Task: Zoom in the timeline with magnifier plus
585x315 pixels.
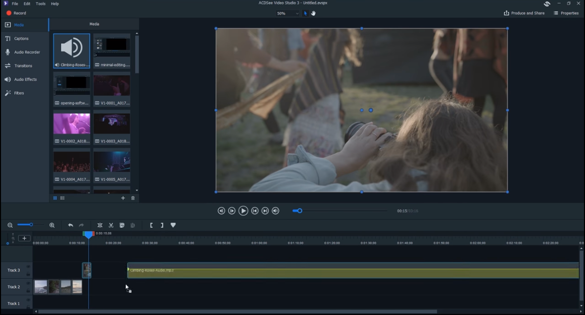Action: 52,225
